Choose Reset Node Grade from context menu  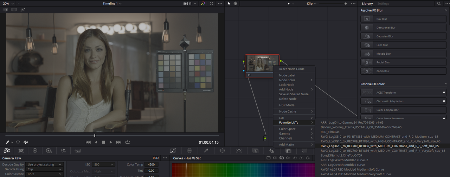(292, 69)
